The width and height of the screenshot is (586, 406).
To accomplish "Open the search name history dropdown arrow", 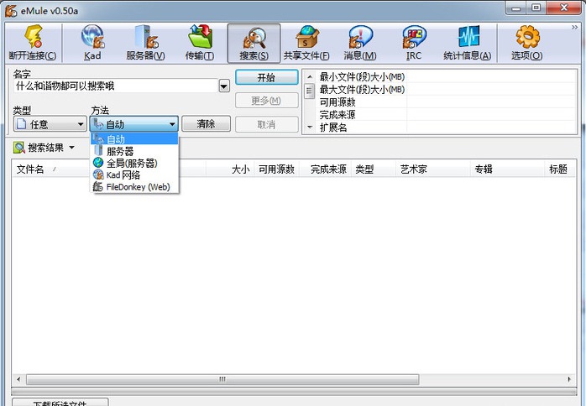I will pos(224,86).
